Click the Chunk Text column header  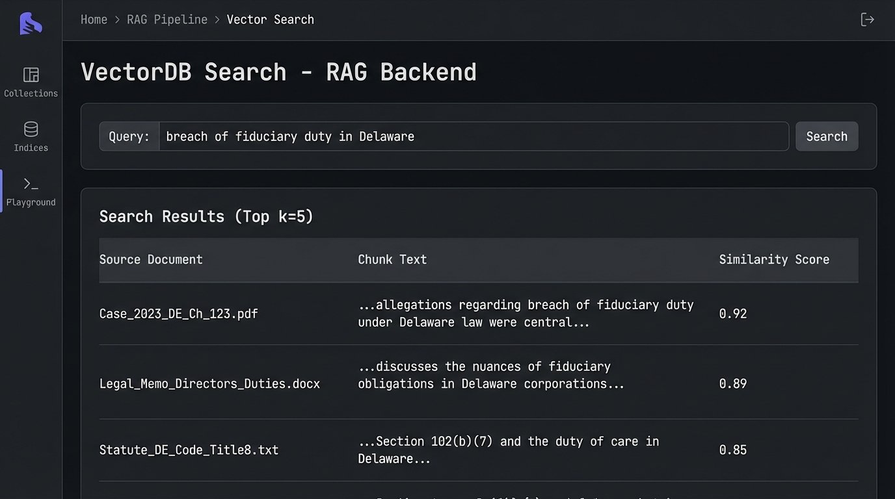[392, 259]
